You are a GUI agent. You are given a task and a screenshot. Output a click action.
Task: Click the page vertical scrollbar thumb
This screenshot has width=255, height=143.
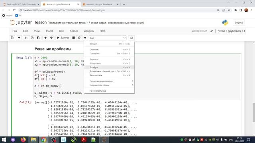pos(254,112)
